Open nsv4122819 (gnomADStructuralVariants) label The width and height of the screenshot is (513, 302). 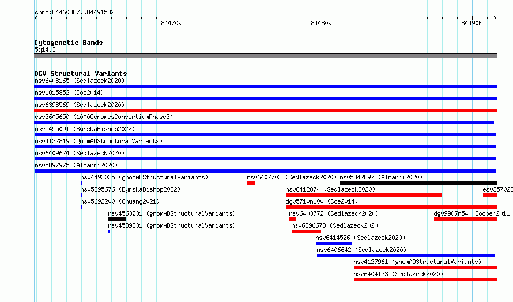[x=99, y=141]
